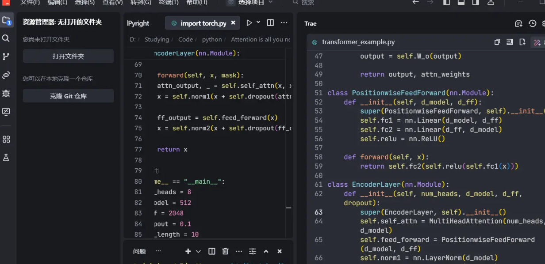
Task: Close the import torch.py tab
Action: click(234, 23)
